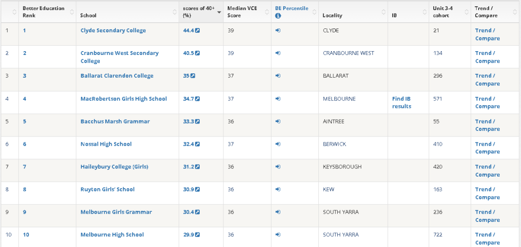
Task: Click external link icon next to 40.5
Action: (x=197, y=53)
